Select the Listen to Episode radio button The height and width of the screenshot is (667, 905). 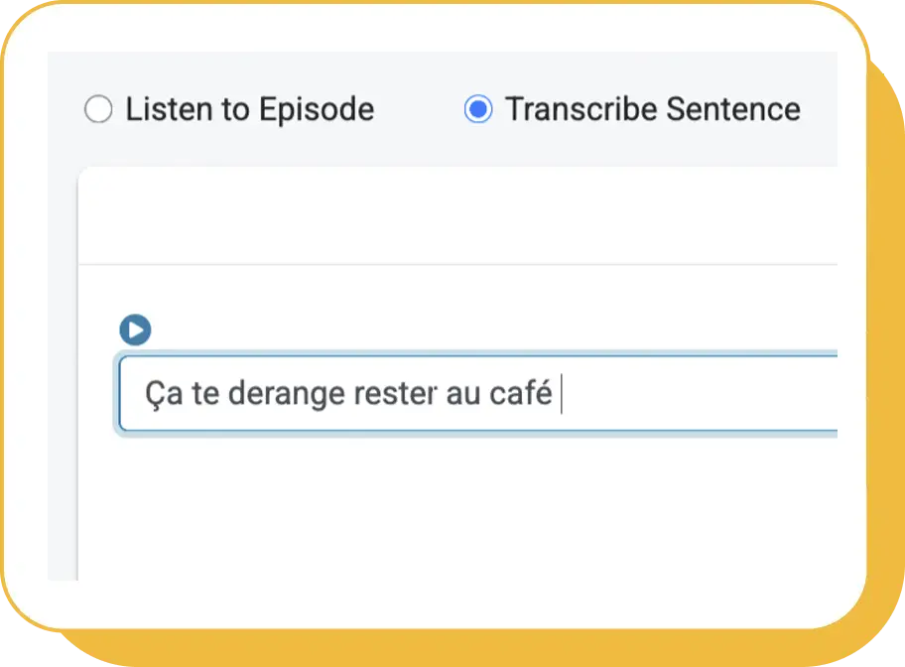click(x=98, y=109)
